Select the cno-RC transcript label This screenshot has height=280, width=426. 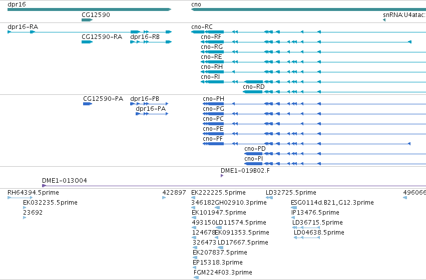[202, 27]
